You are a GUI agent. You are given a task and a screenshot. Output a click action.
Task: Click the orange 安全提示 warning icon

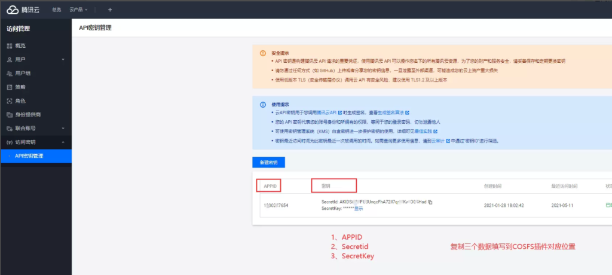pyautogui.click(x=263, y=53)
